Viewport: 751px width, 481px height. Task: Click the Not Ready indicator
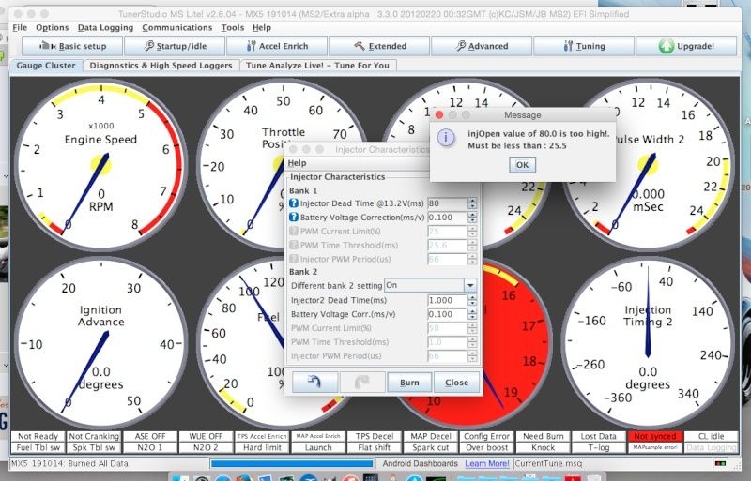pos(38,436)
